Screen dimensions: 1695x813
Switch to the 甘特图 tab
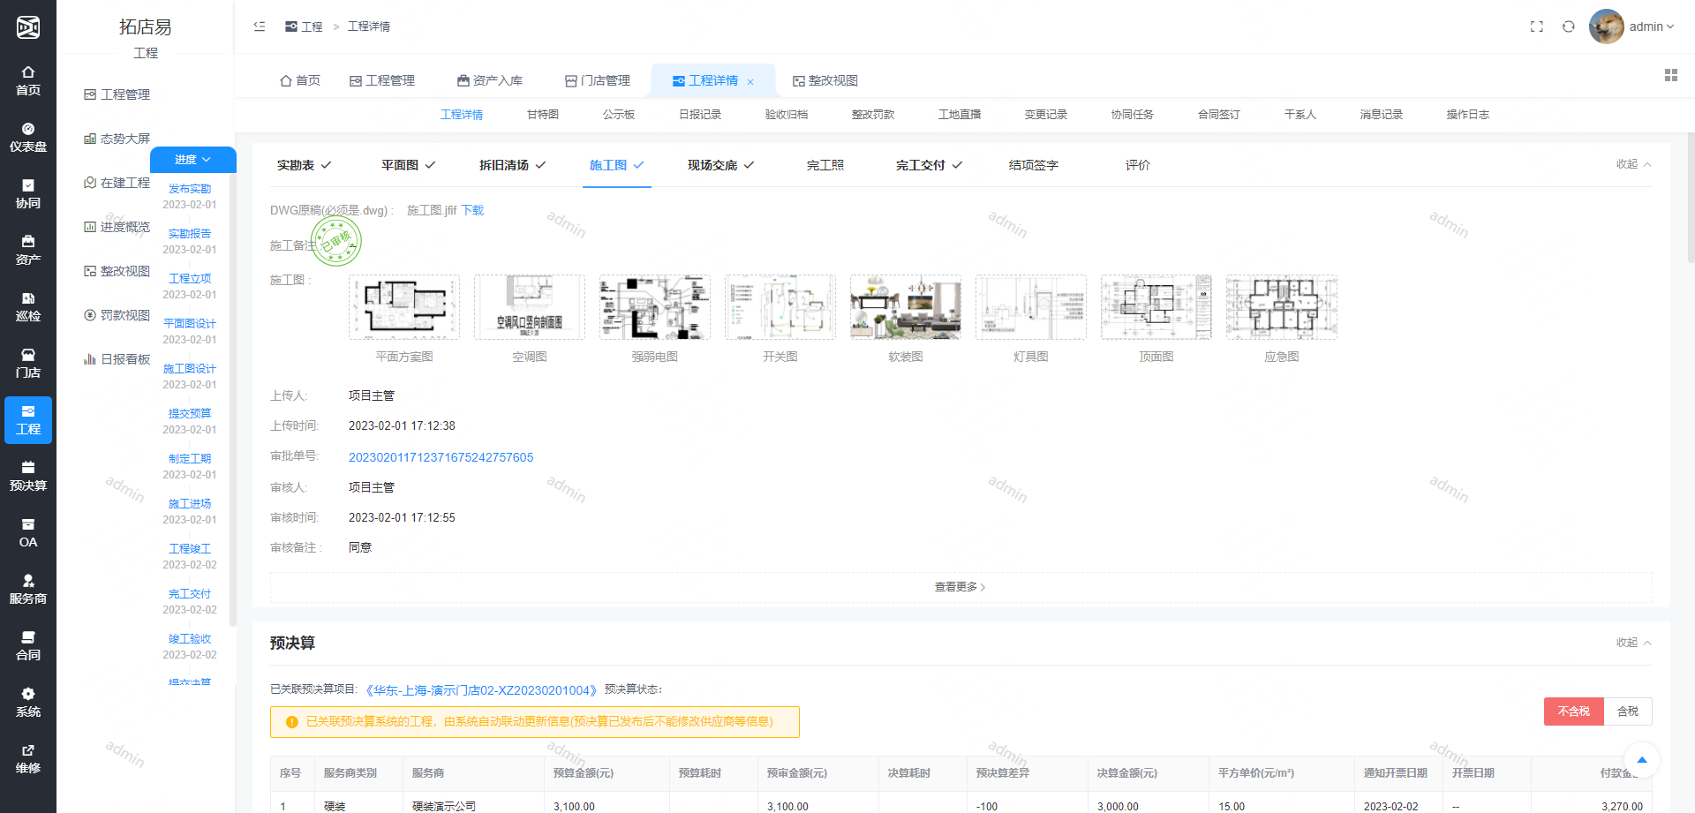[542, 115]
